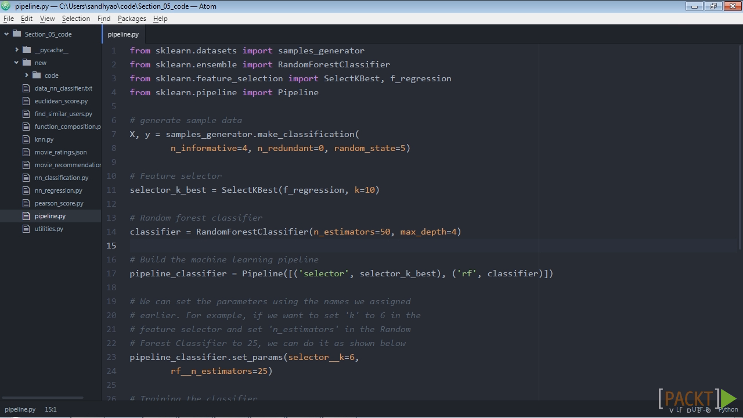The image size is (743, 418).
Task: Open the Selection menu
Action: [x=76, y=19]
